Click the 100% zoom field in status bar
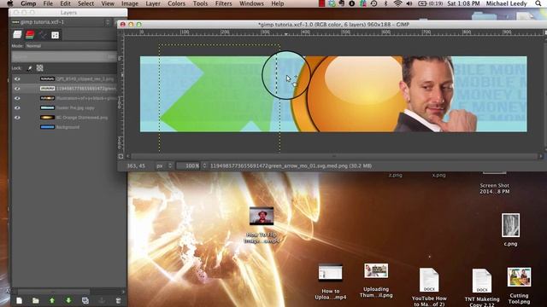Image resolution: width=547 pixels, height=307 pixels. (x=188, y=166)
